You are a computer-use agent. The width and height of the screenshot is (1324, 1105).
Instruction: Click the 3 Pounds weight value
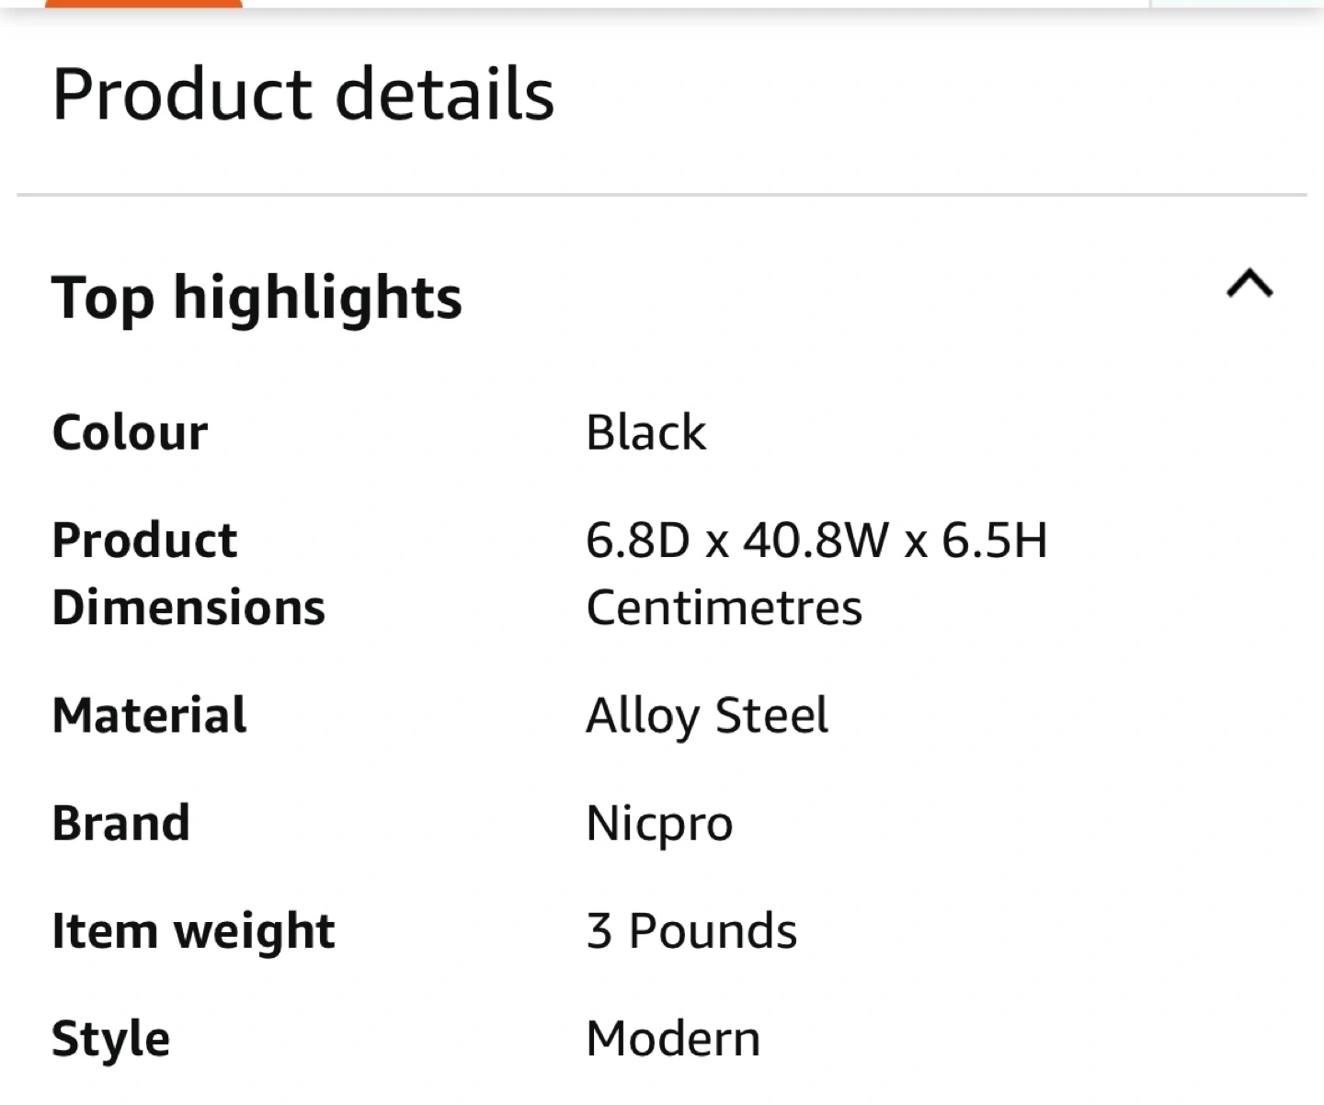pyautogui.click(x=691, y=930)
